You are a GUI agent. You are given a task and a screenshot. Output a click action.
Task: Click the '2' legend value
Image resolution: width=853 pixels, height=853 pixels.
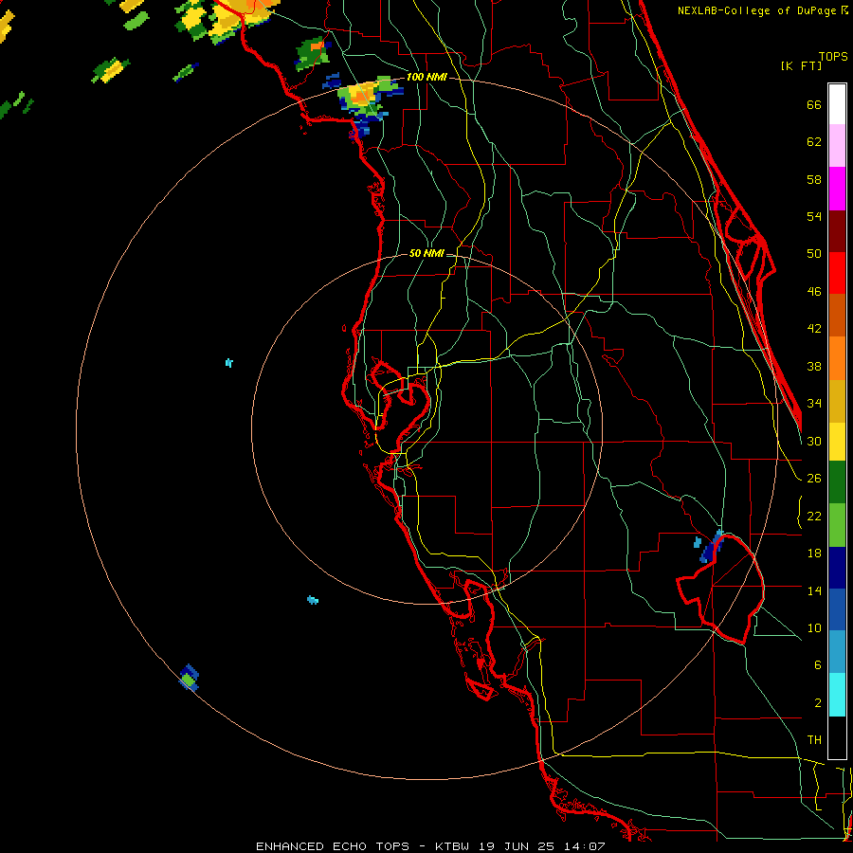[817, 703]
